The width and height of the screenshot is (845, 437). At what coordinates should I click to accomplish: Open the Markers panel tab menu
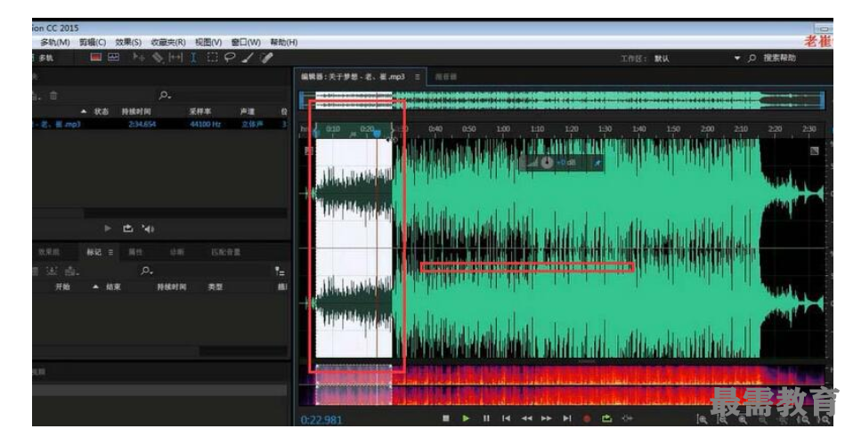[x=111, y=252]
